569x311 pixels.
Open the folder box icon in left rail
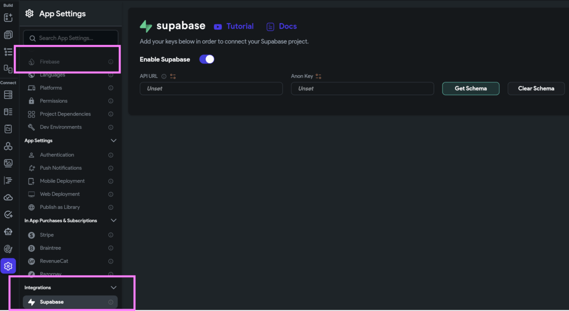point(8,129)
